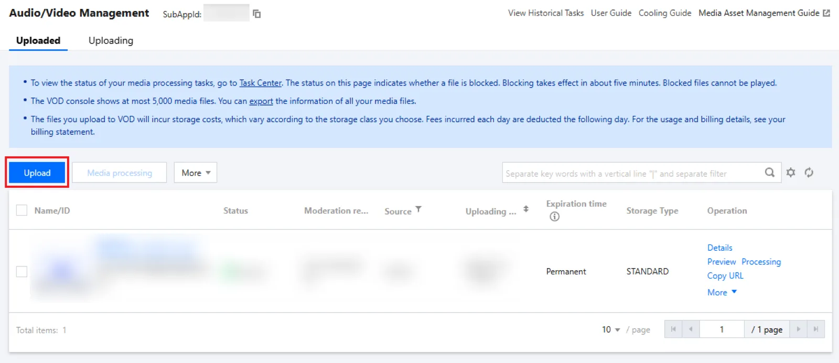Click the Total items: 1 text
Viewport: 839px width, 363px height.
click(41, 330)
